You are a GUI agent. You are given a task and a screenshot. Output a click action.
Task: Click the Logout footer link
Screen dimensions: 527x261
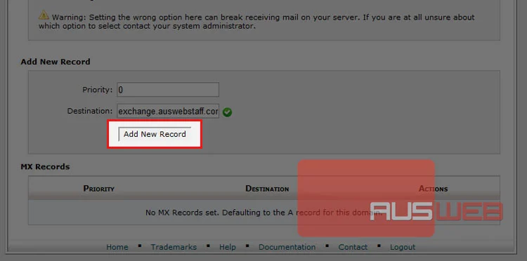pyautogui.click(x=403, y=247)
